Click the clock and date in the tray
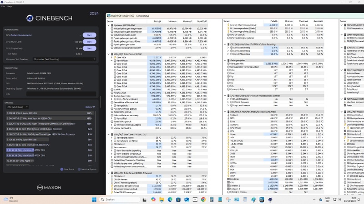Viewport: 364px width, 204px height. 350,199
